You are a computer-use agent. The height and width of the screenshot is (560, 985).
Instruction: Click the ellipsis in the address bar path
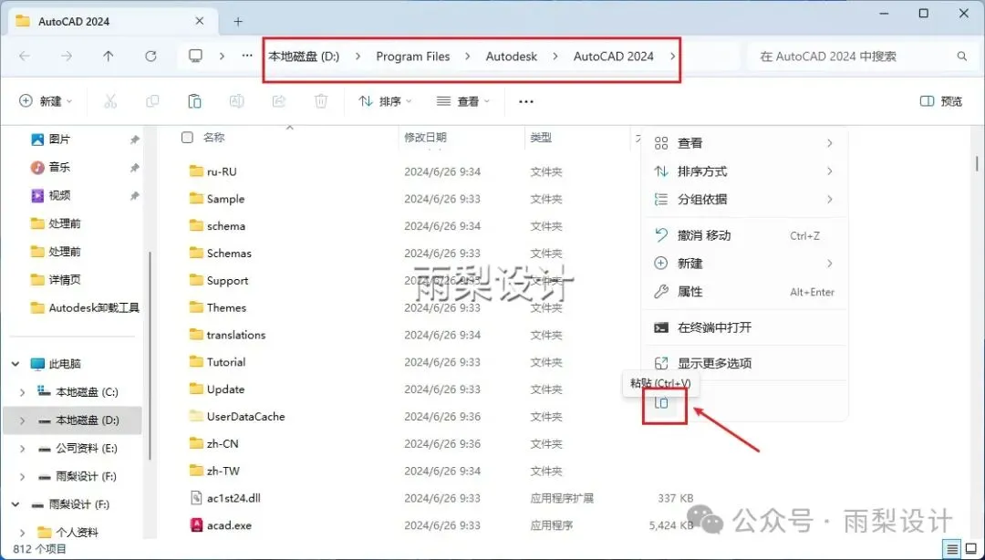point(247,56)
